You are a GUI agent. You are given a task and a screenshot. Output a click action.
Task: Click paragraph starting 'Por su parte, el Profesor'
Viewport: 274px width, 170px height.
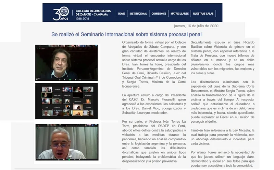(x=154, y=141)
